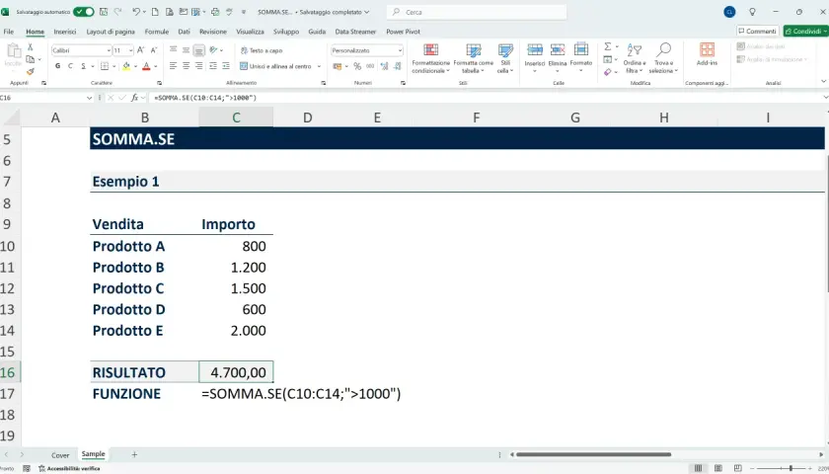
Task: Increase font size with the large A icon
Action: coord(140,50)
